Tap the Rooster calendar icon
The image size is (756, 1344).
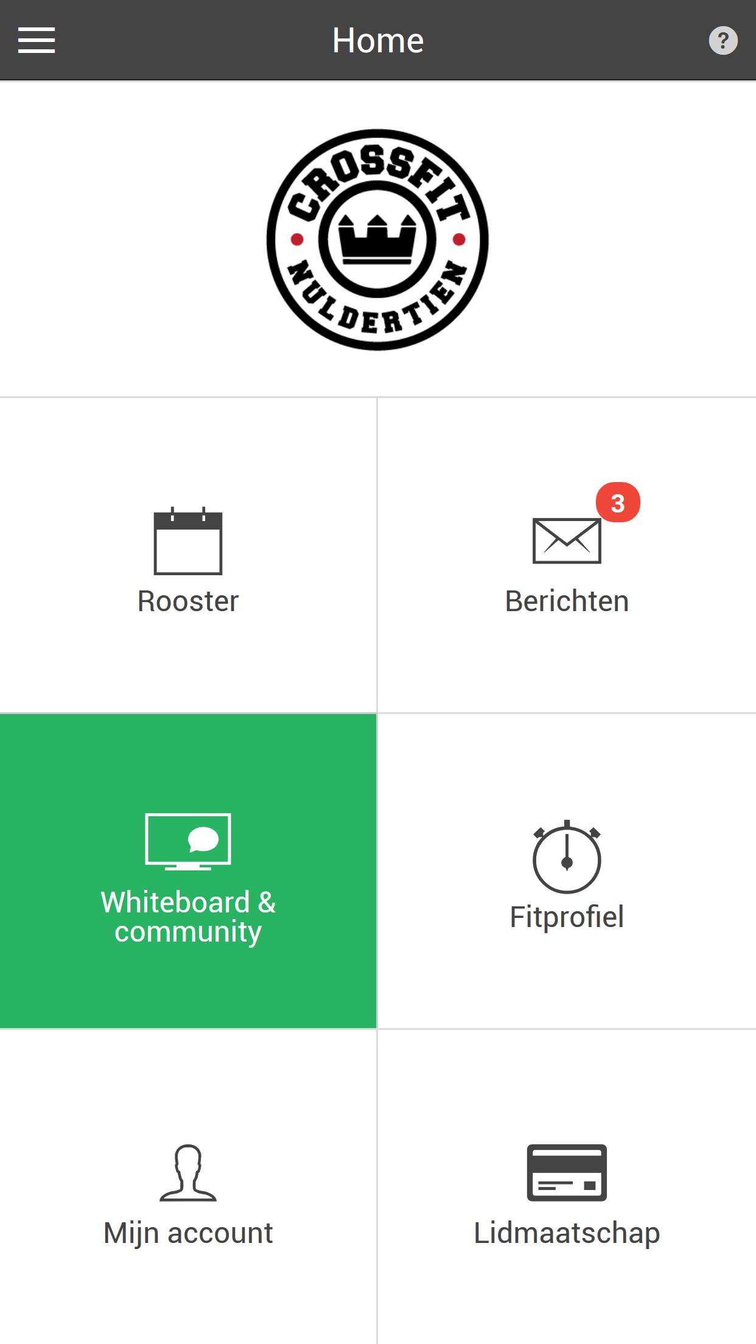point(188,541)
